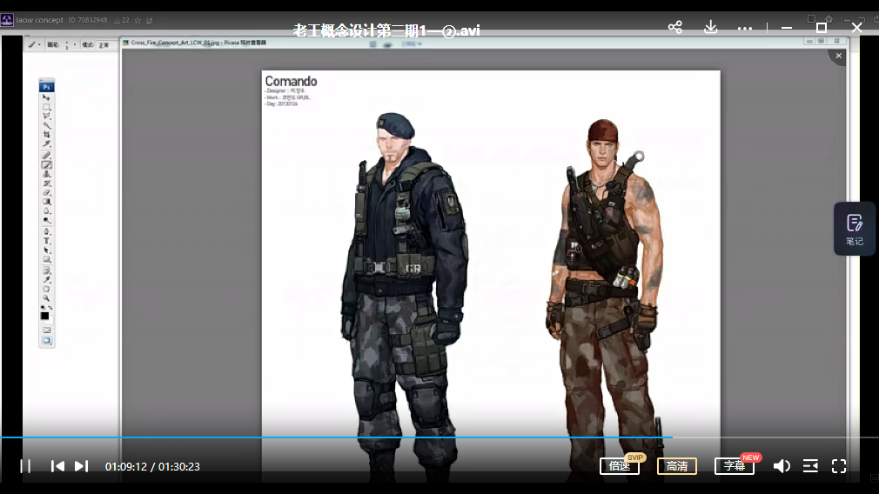Select the Hand tool
Screen dimensions: 879x494
(46, 289)
